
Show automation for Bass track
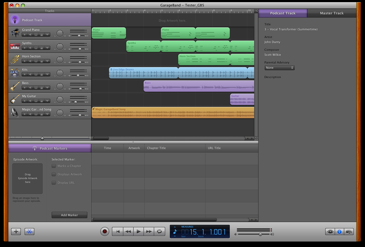tap(47, 88)
